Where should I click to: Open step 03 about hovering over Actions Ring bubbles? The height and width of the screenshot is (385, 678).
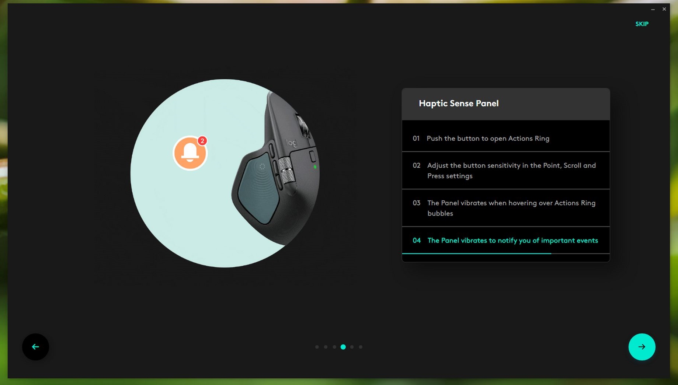click(505, 208)
